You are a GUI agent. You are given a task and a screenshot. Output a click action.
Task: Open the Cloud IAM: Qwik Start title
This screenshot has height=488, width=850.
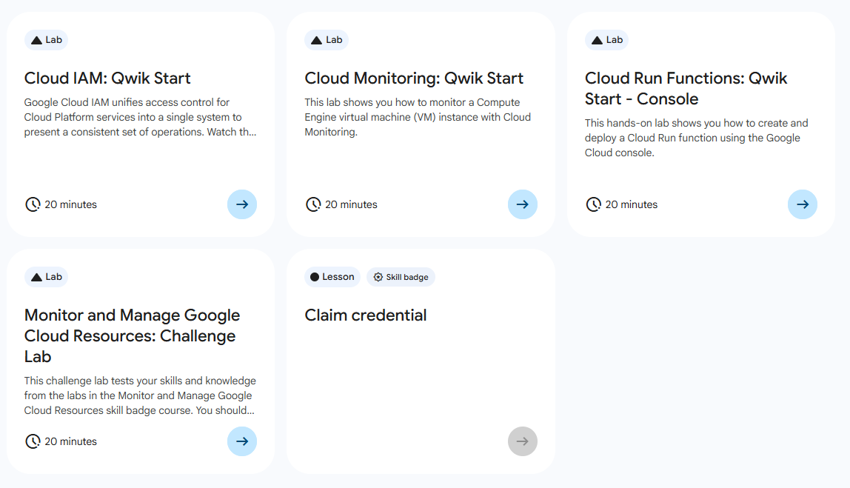point(107,78)
